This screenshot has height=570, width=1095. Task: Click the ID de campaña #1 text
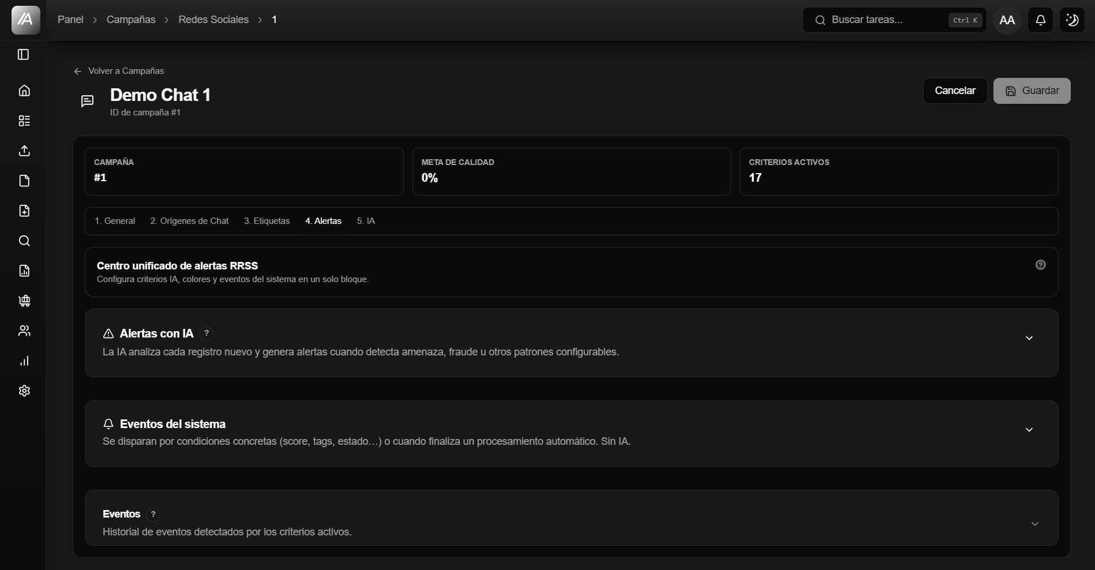(145, 112)
